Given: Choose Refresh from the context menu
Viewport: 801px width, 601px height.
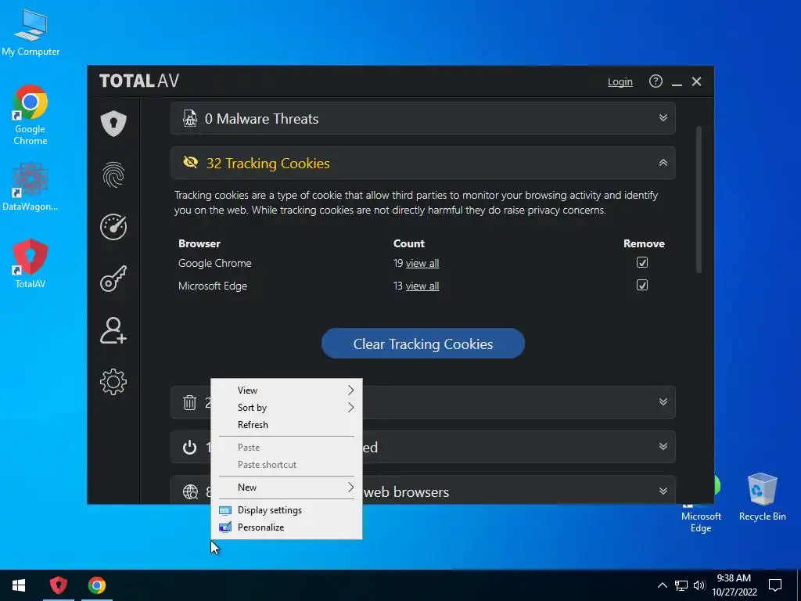Looking at the screenshot, I should tap(286, 425).
